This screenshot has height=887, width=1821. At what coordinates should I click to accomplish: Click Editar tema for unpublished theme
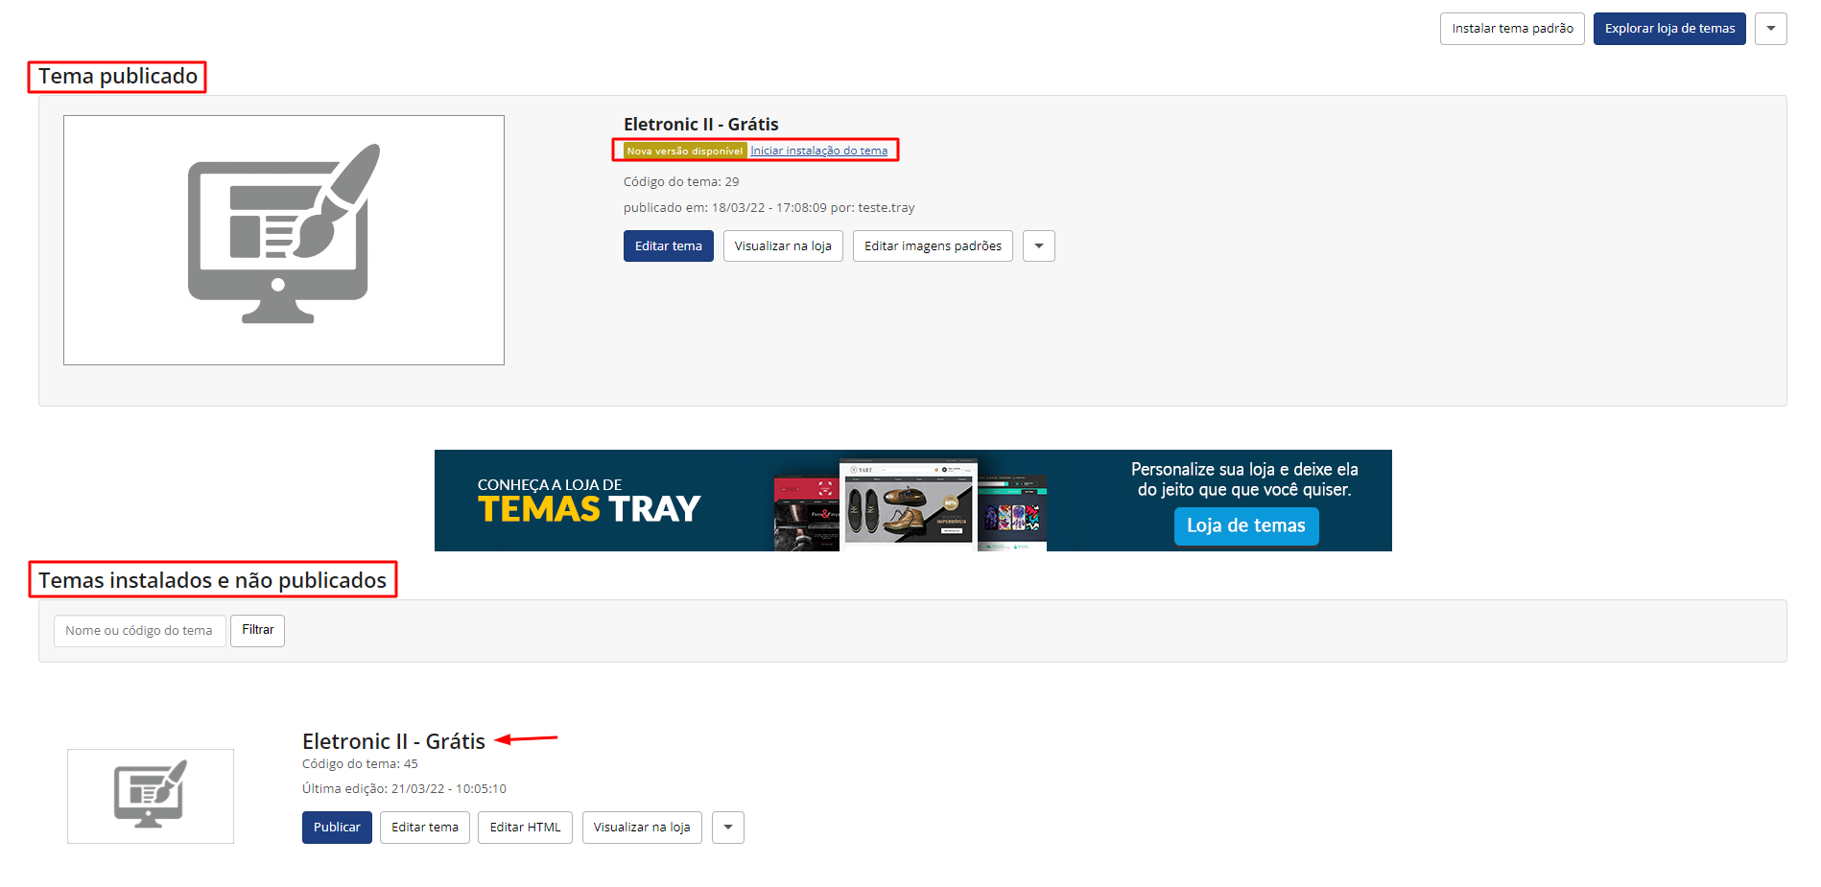pyautogui.click(x=425, y=828)
